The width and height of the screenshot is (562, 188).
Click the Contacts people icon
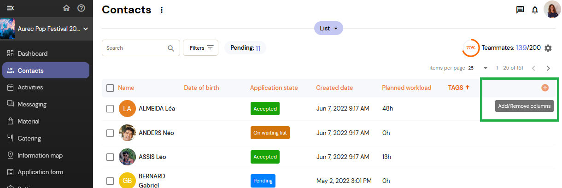point(10,70)
